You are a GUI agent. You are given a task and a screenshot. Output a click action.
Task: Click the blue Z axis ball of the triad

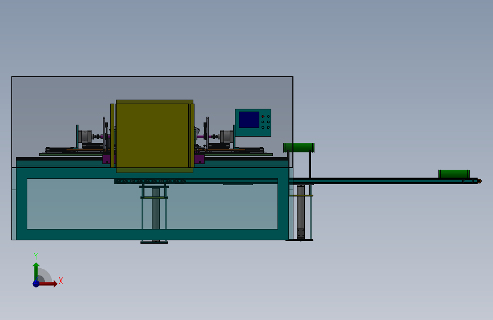point(36,284)
